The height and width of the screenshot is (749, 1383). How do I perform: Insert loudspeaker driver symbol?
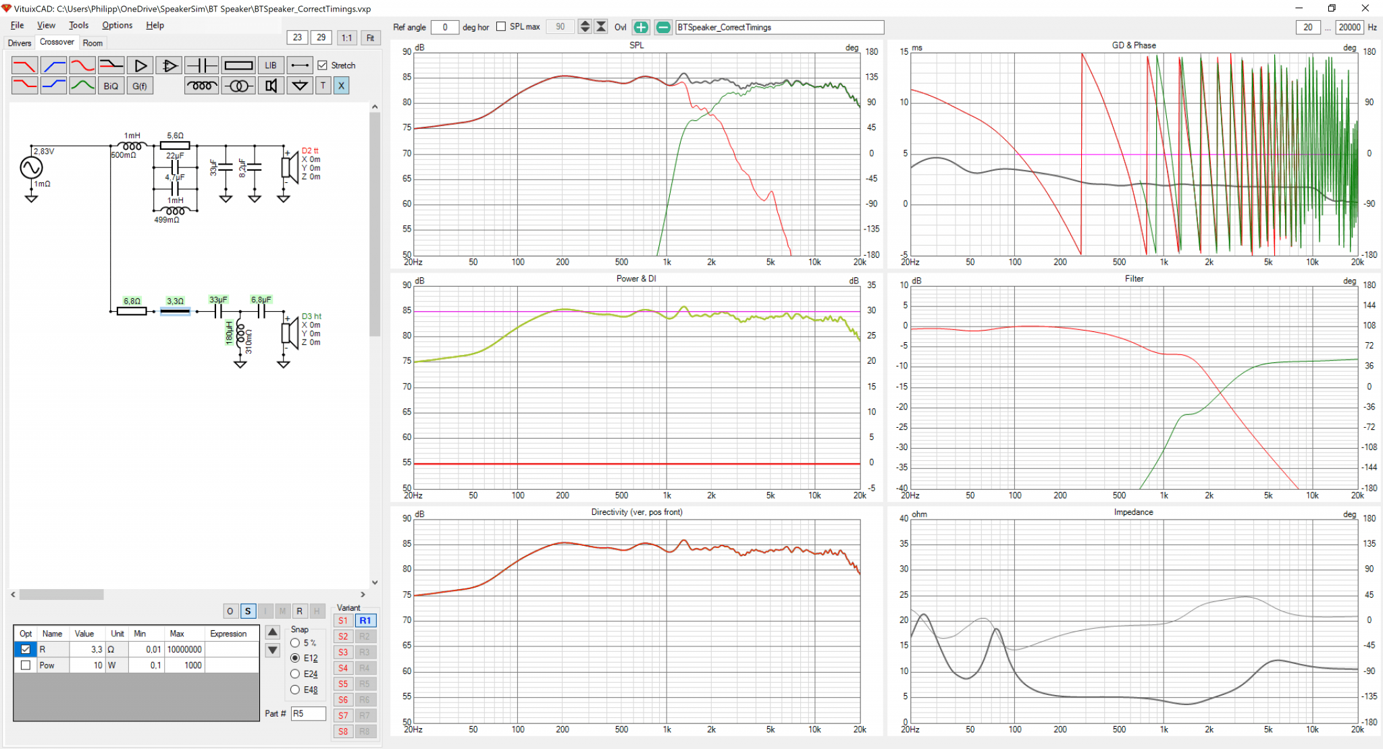[x=271, y=86]
